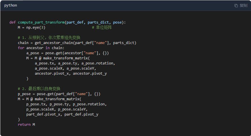Click the copy icon in code header
Viewport: 251px width, 136px height.
236,6
